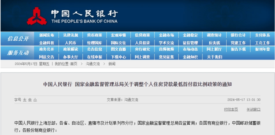275x135 pixels.
Task: Open the 下载中心 link
Action: (119, 57)
